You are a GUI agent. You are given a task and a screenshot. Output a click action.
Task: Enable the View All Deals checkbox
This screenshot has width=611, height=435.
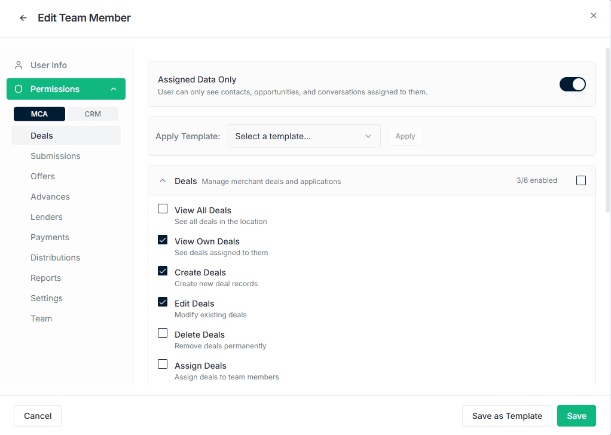point(163,209)
